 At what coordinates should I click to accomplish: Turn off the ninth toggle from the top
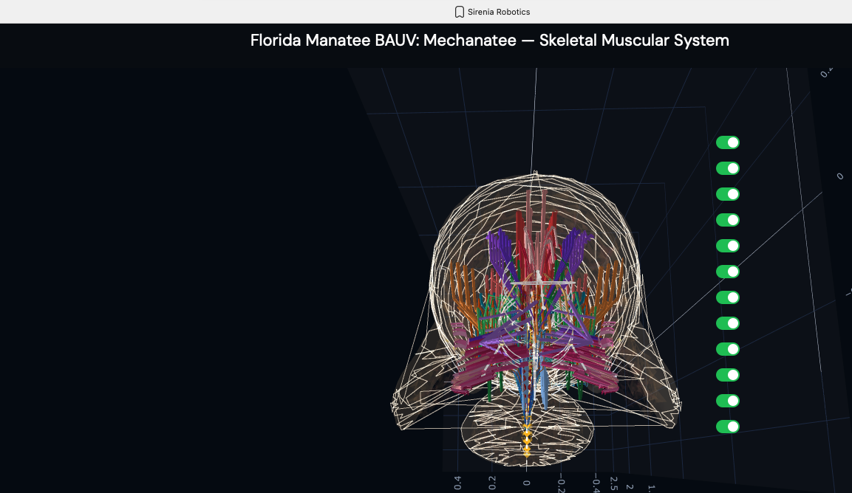(728, 349)
